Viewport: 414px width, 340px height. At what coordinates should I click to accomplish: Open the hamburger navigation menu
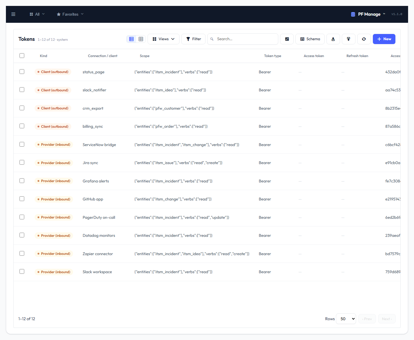(13, 14)
